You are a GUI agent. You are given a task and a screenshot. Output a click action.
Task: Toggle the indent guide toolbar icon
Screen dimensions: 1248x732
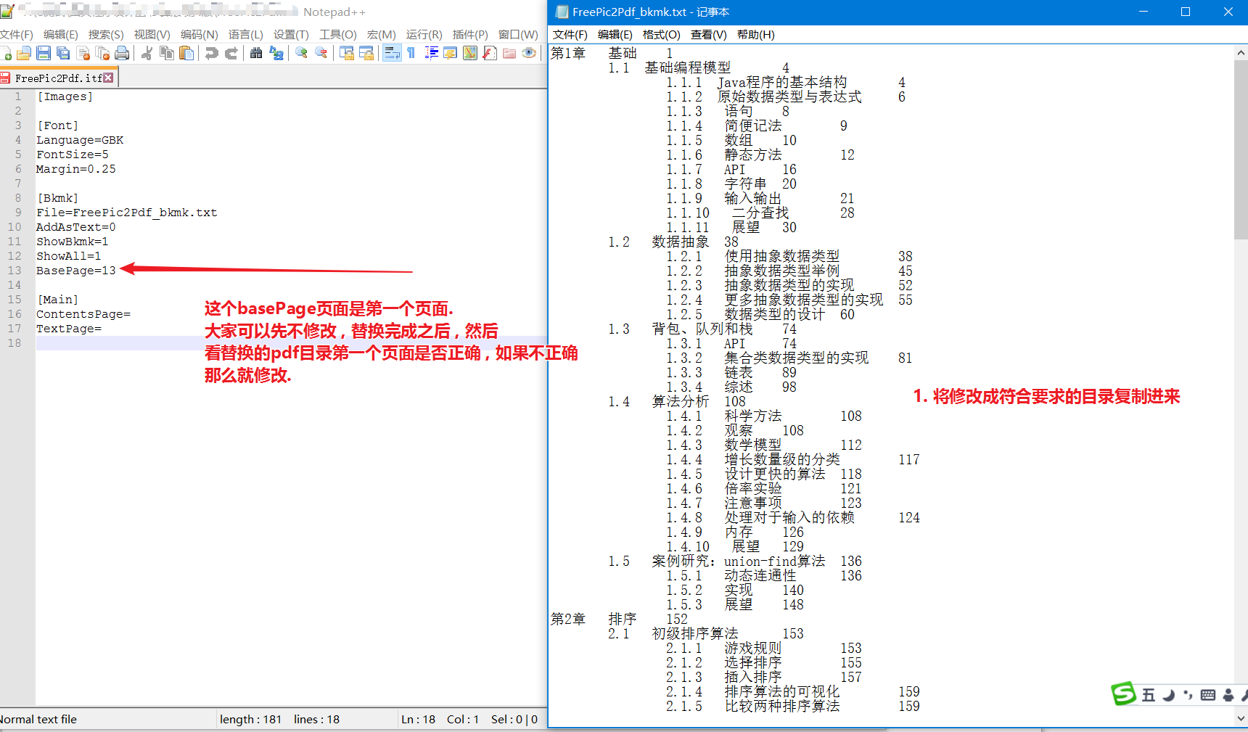pos(431,53)
